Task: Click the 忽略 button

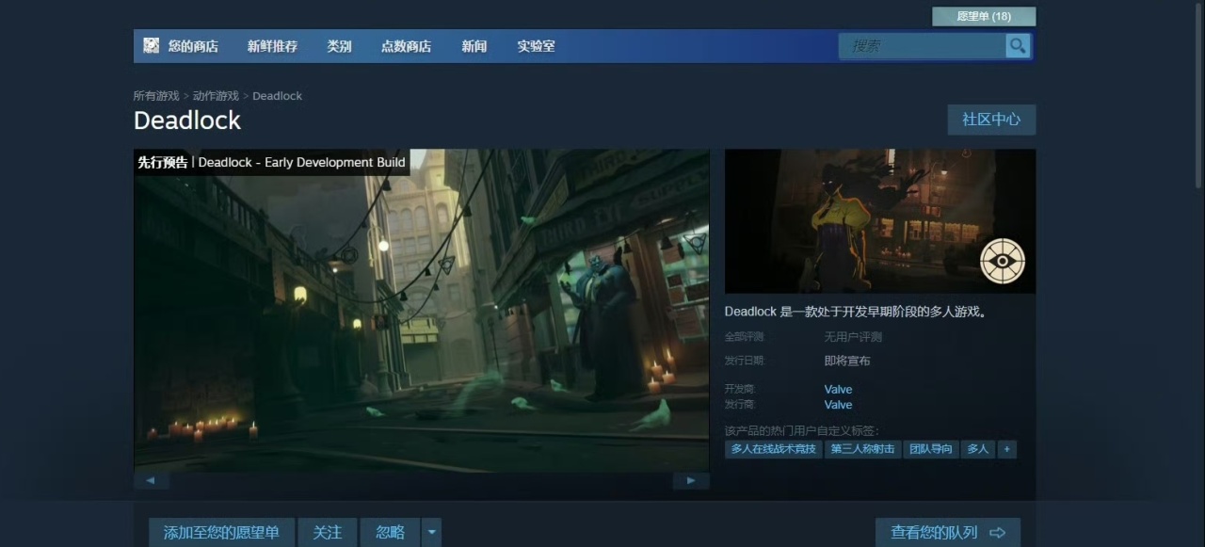Action: [x=391, y=533]
